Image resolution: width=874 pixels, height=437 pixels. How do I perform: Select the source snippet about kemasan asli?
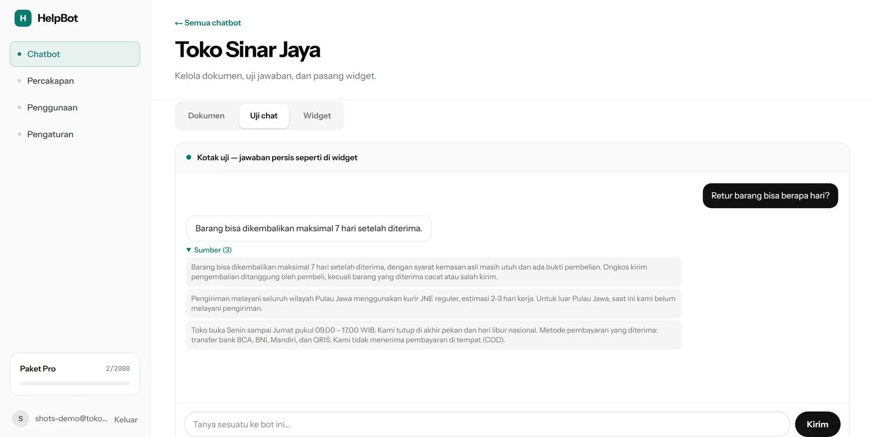point(434,272)
